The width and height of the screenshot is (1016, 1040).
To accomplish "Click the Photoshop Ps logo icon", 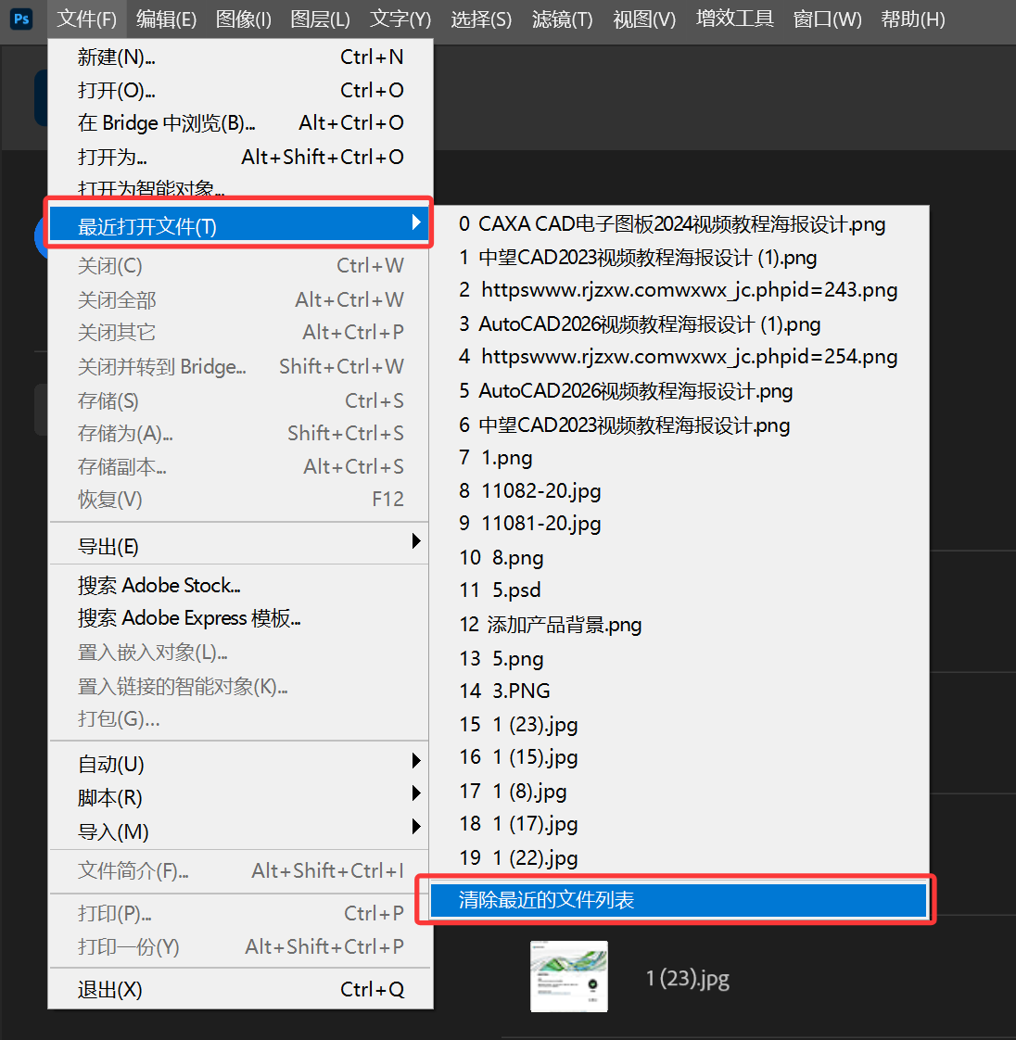I will [x=21, y=19].
